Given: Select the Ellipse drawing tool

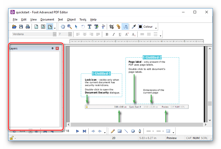Looking at the screenshot, I should click(x=133, y=131).
